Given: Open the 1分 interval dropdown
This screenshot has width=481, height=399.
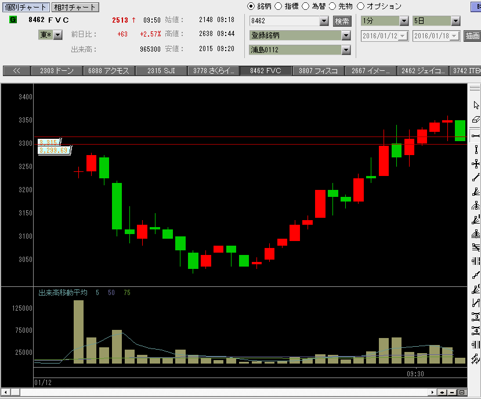Looking at the screenshot, I should pos(404,21).
